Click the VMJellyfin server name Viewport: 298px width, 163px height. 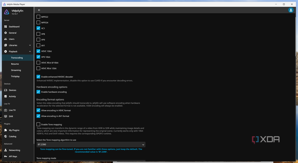[x=17, y=11]
